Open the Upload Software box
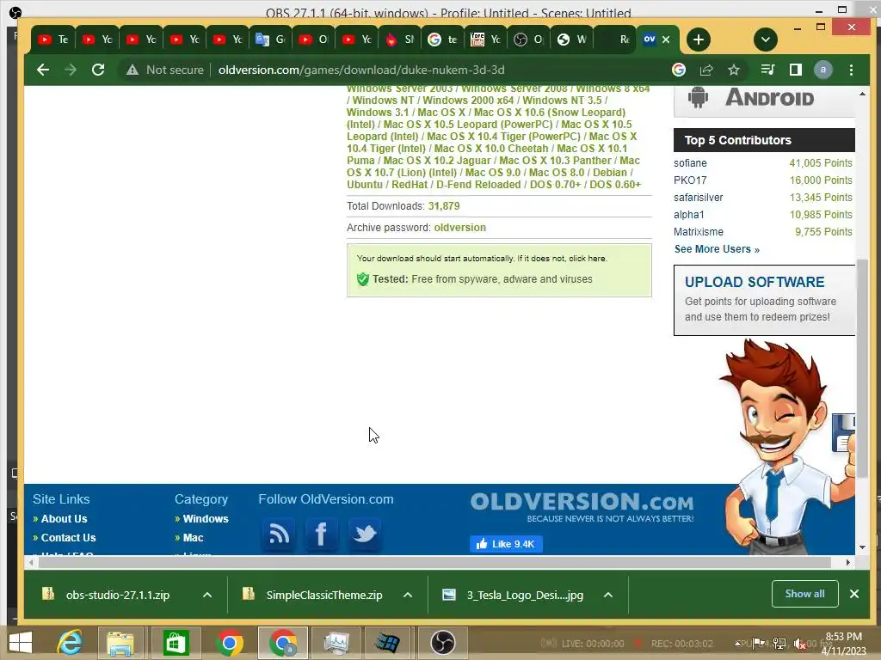The width and height of the screenshot is (881, 660). pyautogui.click(x=764, y=300)
